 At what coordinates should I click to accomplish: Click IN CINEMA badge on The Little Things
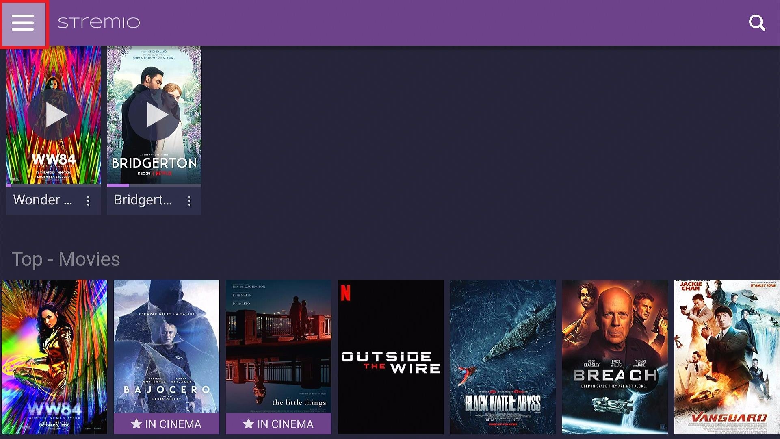tap(279, 424)
